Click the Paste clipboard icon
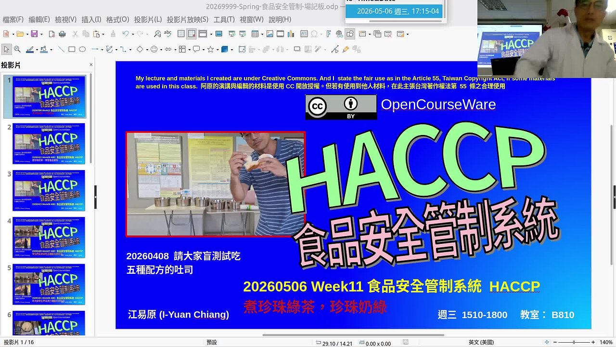 [x=96, y=34]
